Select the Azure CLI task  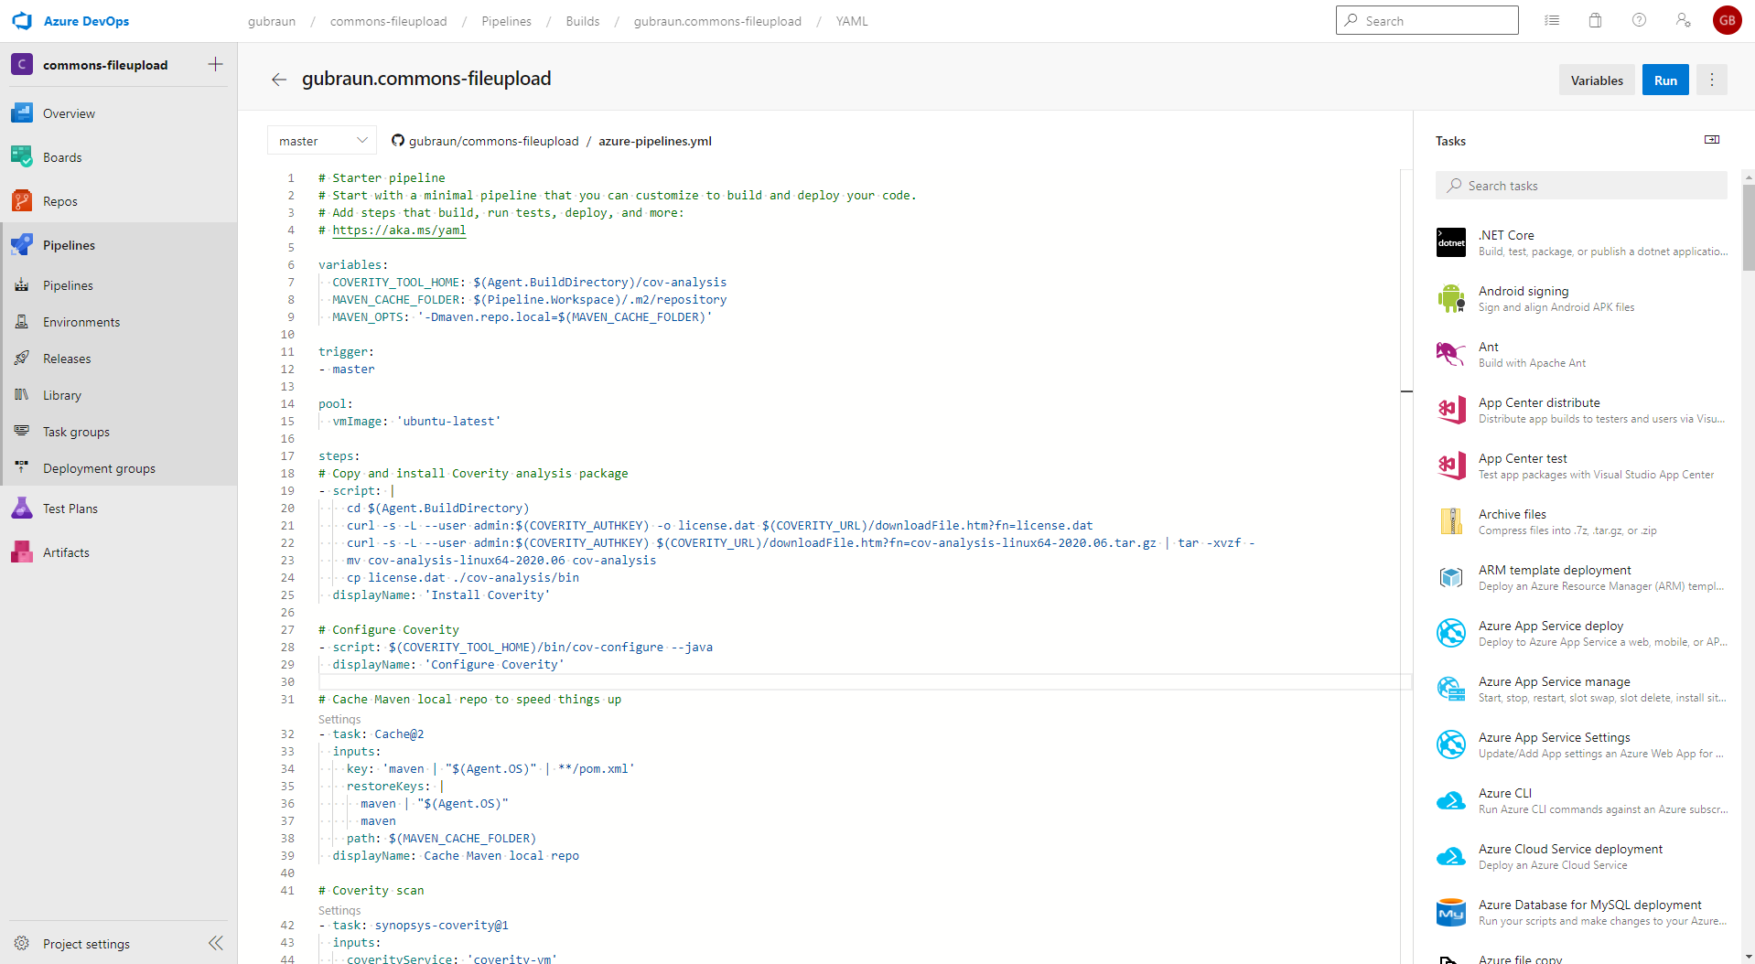coord(1581,800)
